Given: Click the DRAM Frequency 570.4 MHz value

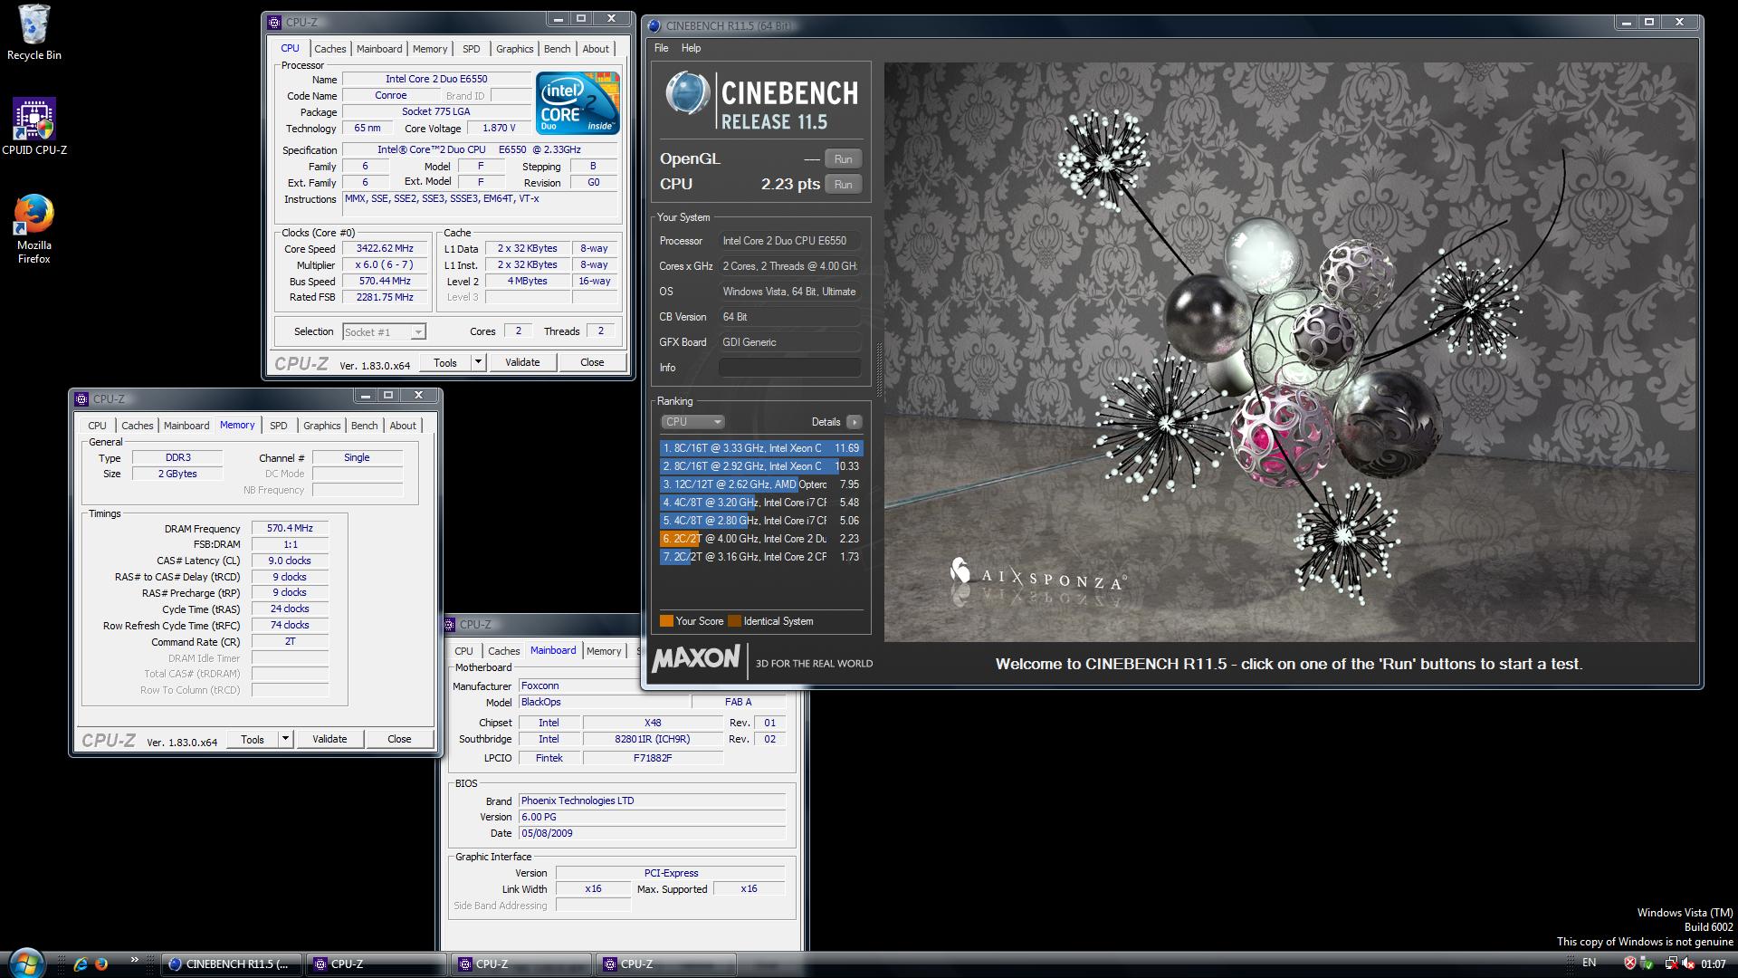Looking at the screenshot, I should [x=290, y=528].
